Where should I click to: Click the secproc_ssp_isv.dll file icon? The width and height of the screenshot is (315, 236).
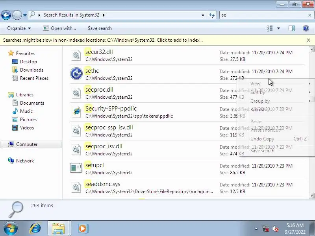(76, 131)
